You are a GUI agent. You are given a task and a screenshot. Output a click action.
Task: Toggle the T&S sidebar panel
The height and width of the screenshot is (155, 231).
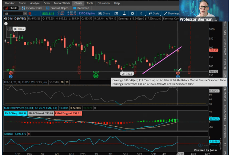[225, 33]
